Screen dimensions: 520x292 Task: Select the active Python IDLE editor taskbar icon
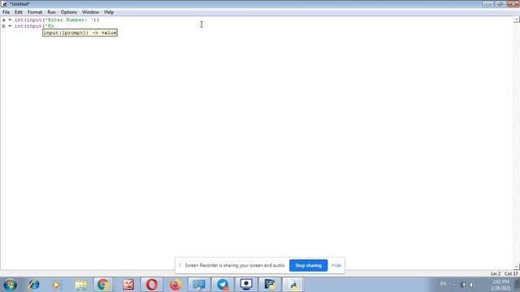[293, 285]
